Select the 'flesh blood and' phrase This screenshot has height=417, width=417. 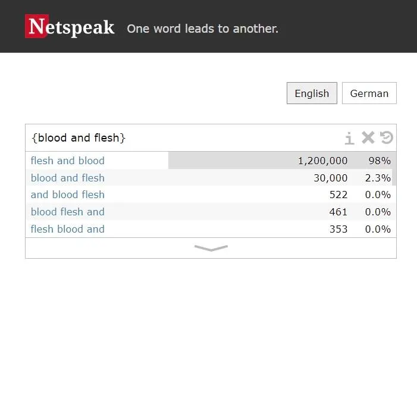(68, 229)
